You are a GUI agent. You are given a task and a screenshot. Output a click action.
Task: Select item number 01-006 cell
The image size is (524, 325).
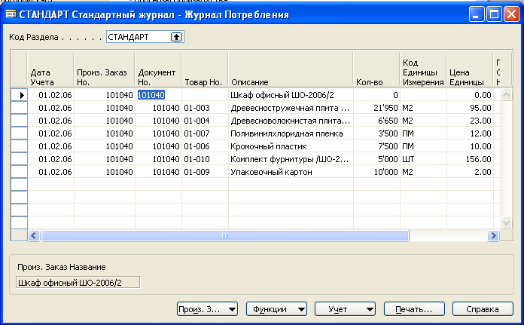[x=206, y=146]
